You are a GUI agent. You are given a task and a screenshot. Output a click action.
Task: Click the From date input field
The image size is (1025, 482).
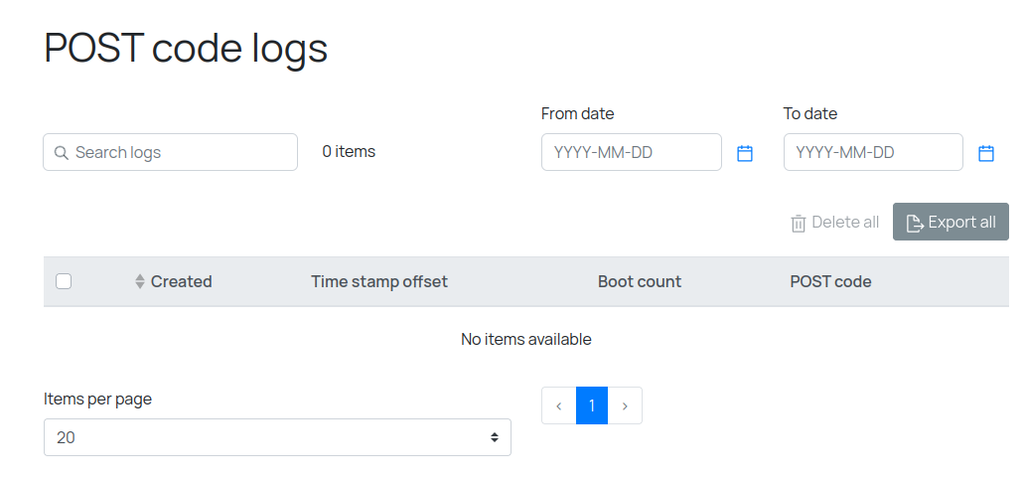[x=631, y=153]
